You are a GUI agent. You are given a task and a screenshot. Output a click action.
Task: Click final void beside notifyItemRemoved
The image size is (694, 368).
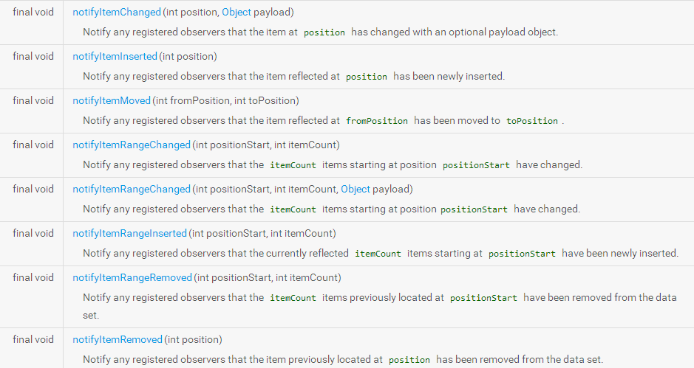[33, 340]
